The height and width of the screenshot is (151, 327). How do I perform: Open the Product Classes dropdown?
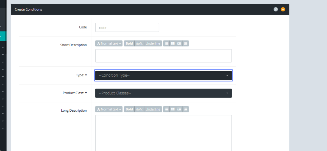pyautogui.click(x=163, y=93)
